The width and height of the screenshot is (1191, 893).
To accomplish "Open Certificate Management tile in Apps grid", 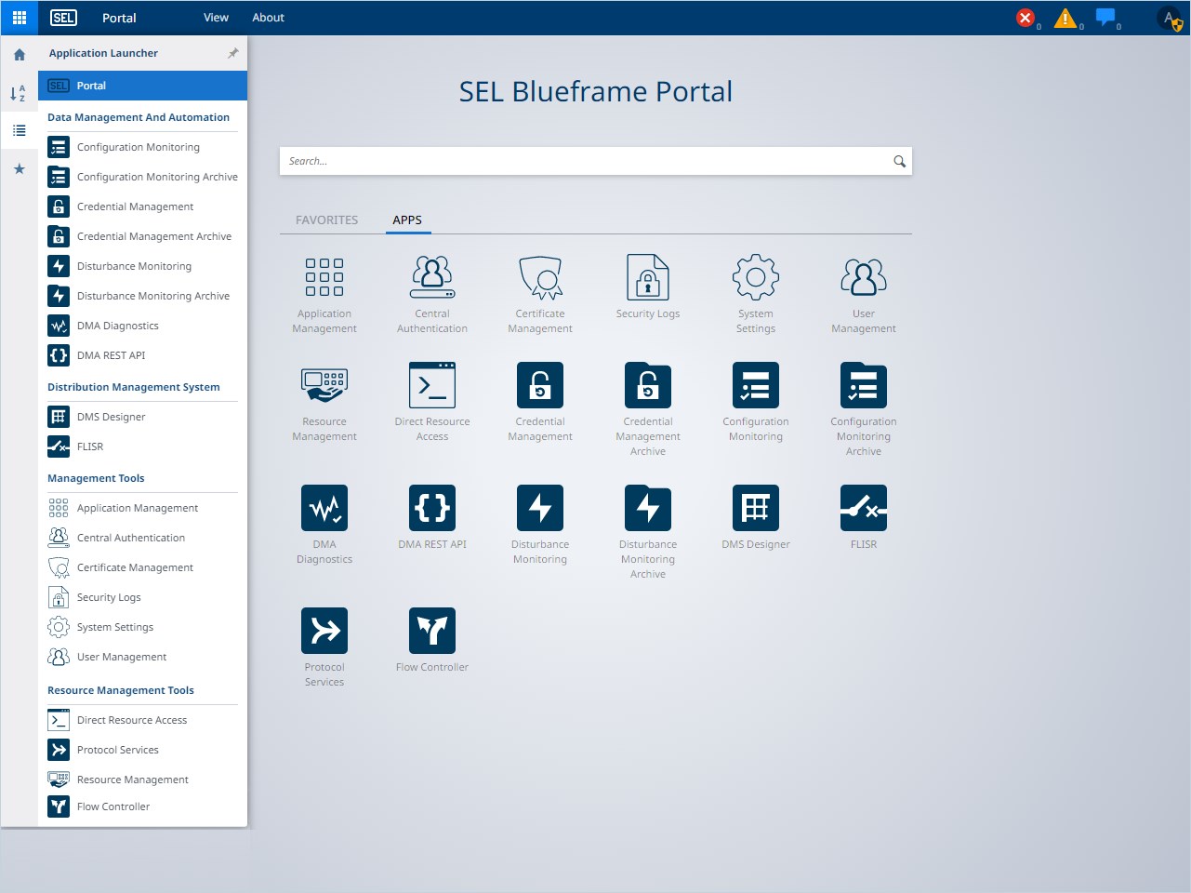I will point(540,294).
